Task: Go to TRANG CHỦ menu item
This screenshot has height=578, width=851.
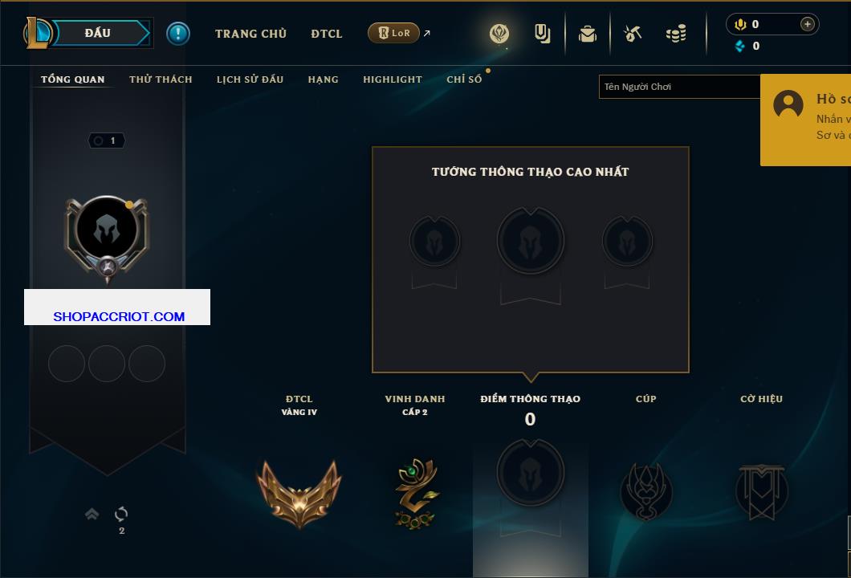Action: point(250,34)
